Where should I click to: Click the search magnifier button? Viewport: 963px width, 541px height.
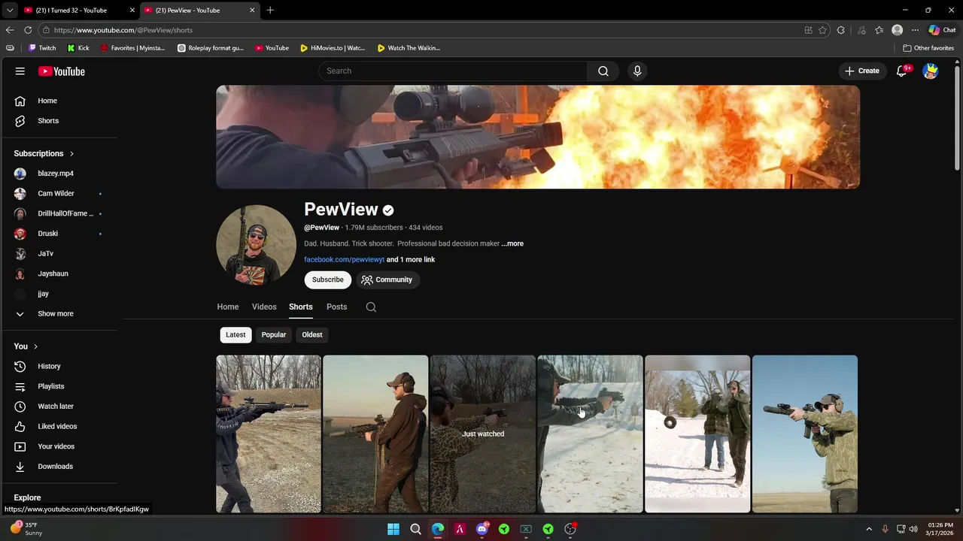click(603, 71)
